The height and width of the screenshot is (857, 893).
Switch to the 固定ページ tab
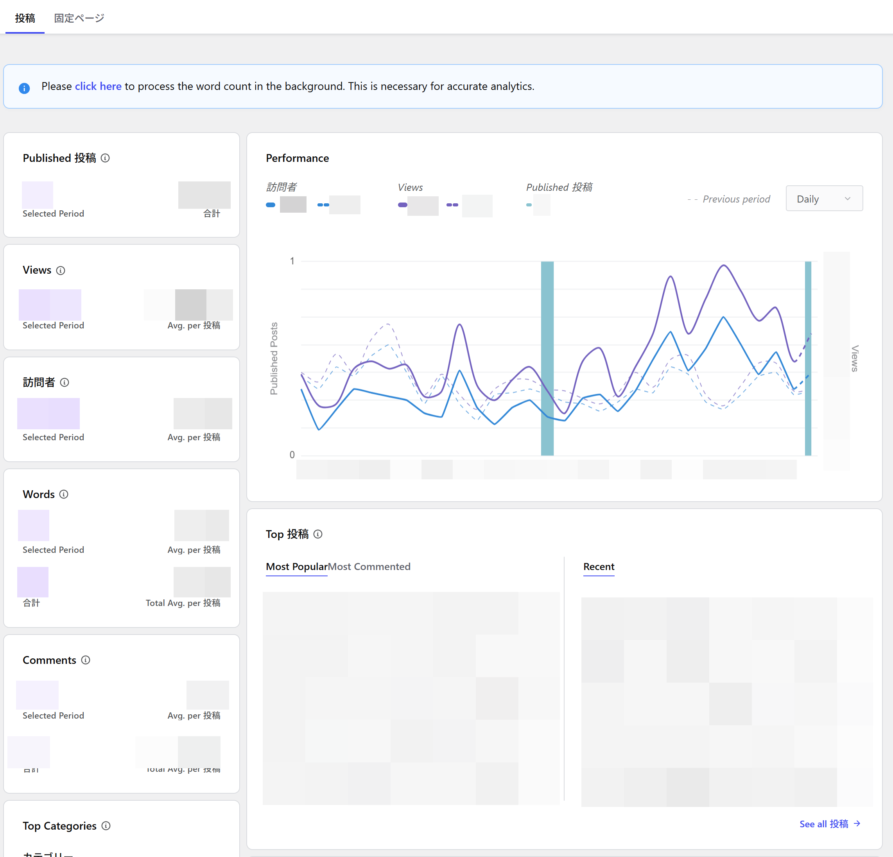point(79,18)
